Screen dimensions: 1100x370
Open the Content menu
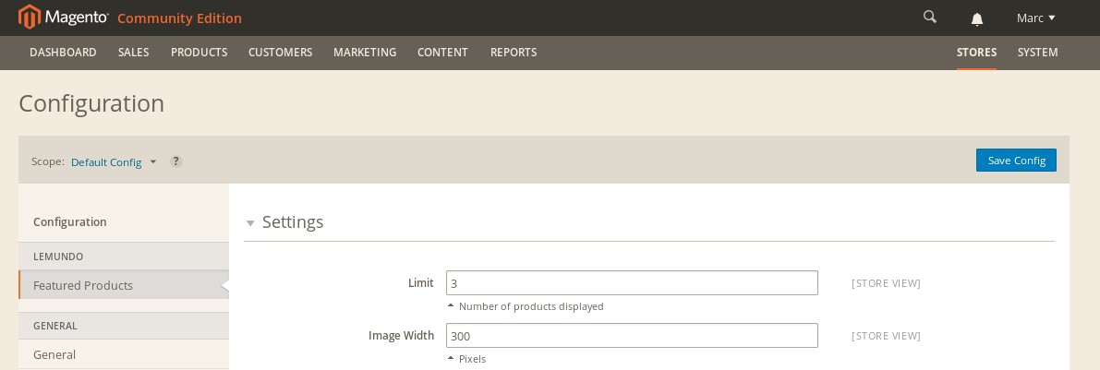tap(442, 53)
